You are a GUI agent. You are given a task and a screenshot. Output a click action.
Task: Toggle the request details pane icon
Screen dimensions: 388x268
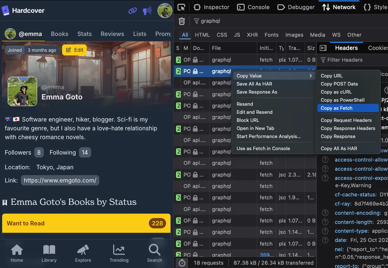[x=323, y=48]
